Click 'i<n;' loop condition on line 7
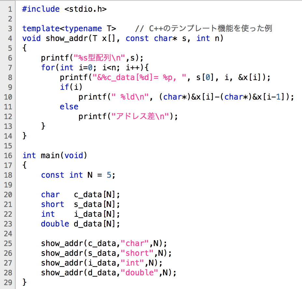302x289 pixels. click(111, 68)
